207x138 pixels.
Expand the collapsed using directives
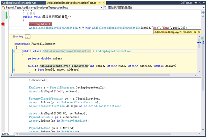14,36
